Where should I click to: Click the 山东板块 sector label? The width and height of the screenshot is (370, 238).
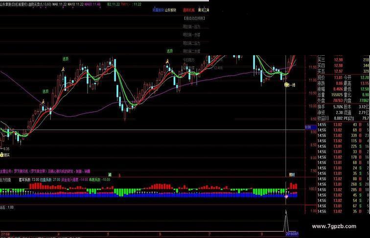(x=170, y=10)
